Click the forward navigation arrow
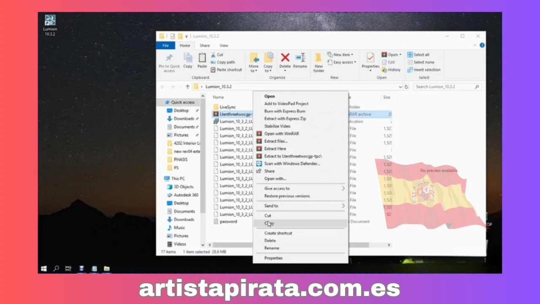The height and width of the screenshot is (304, 540). pyautogui.click(x=173, y=87)
